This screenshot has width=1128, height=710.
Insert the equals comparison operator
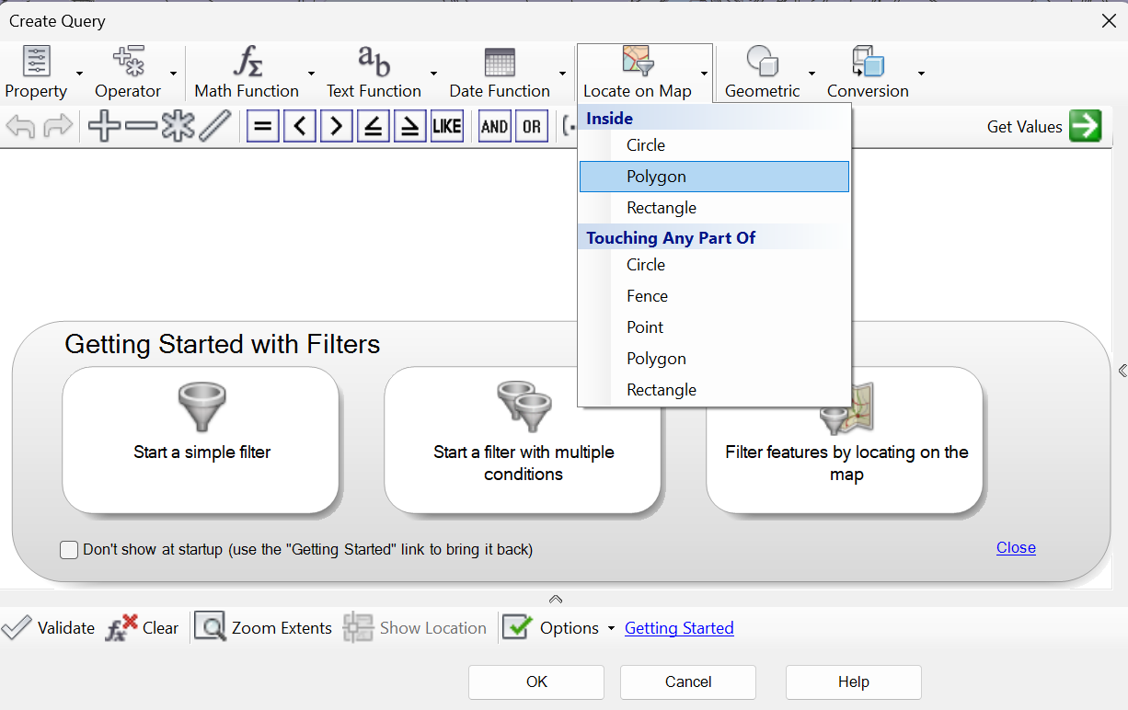click(263, 126)
